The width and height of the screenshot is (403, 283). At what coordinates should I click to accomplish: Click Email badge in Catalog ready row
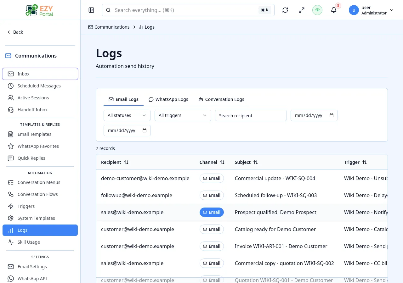coord(212,229)
